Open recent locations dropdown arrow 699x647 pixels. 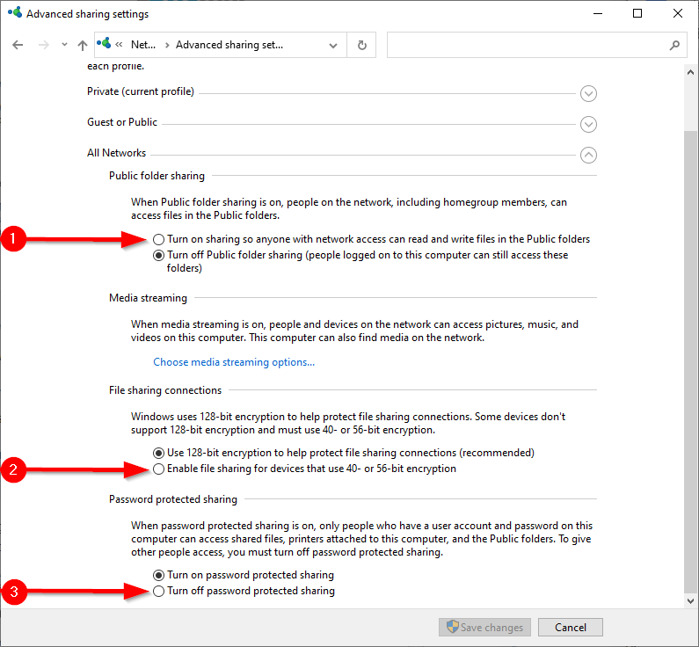coord(65,45)
